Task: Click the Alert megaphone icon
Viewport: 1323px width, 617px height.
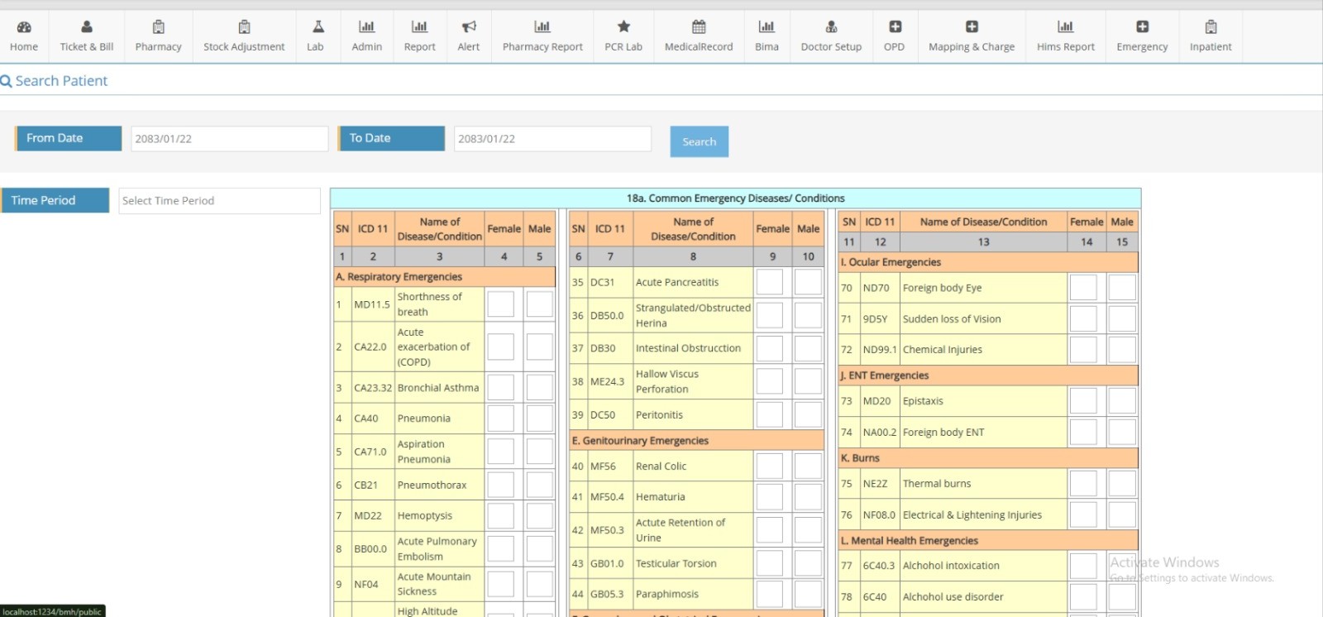Action: pyautogui.click(x=469, y=27)
